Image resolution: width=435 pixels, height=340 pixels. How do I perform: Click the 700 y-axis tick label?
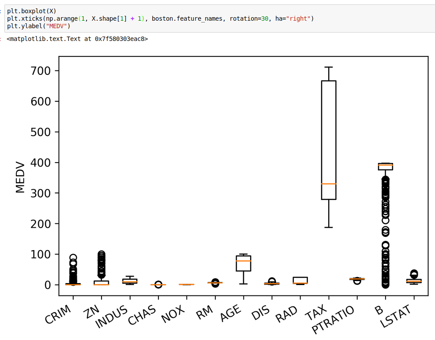click(x=41, y=71)
